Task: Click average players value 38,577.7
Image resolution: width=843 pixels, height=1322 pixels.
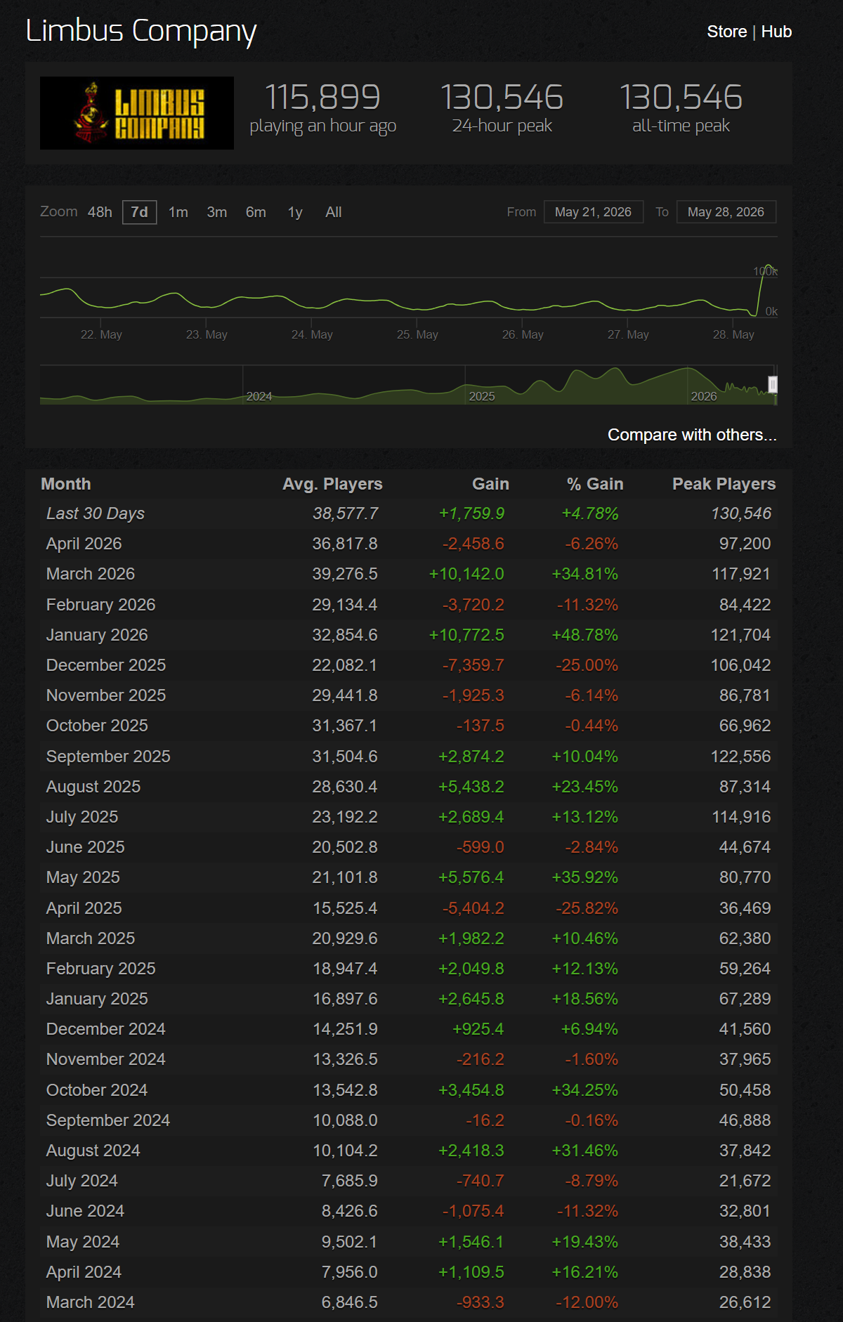Action: (345, 513)
